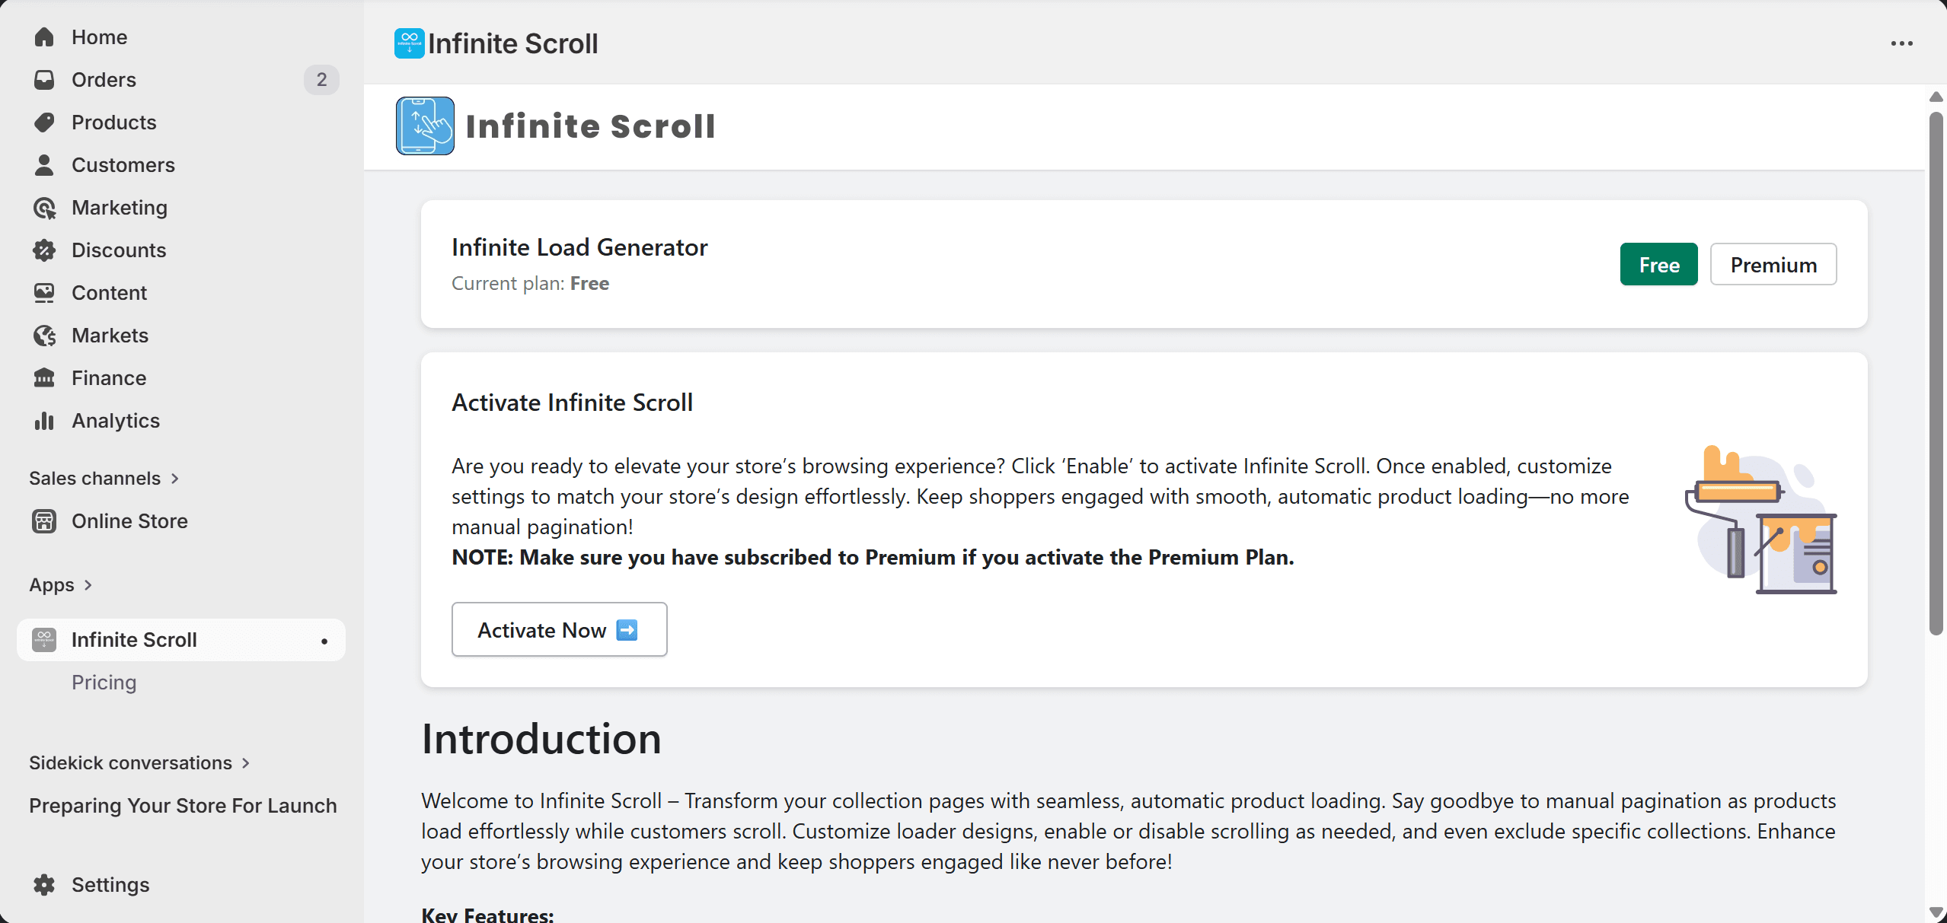Click the Customers icon
1947x923 pixels.
click(44, 164)
